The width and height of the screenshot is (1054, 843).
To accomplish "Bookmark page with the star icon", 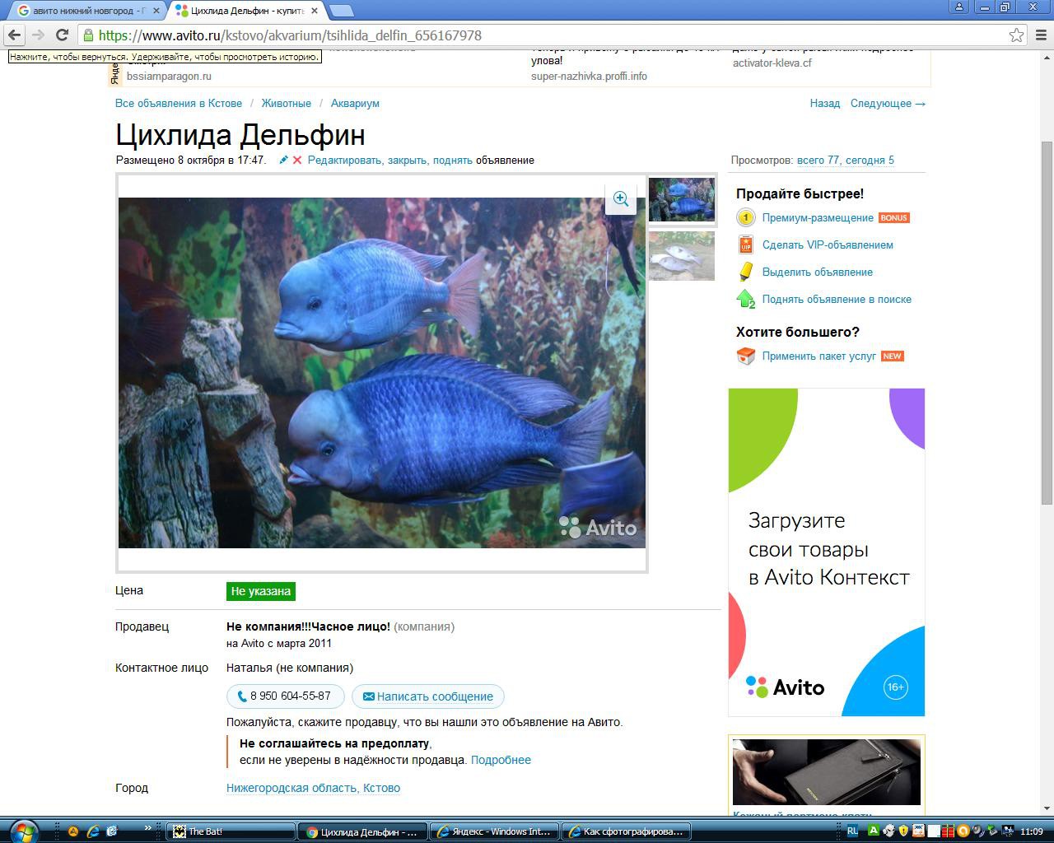I will (1017, 35).
